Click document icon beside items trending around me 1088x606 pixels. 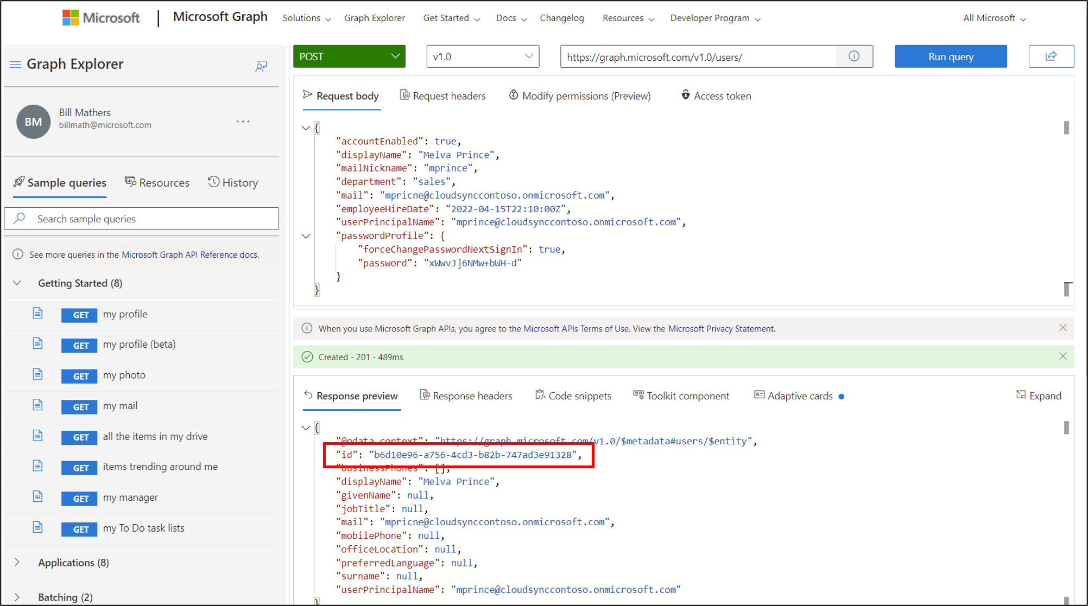(x=37, y=466)
